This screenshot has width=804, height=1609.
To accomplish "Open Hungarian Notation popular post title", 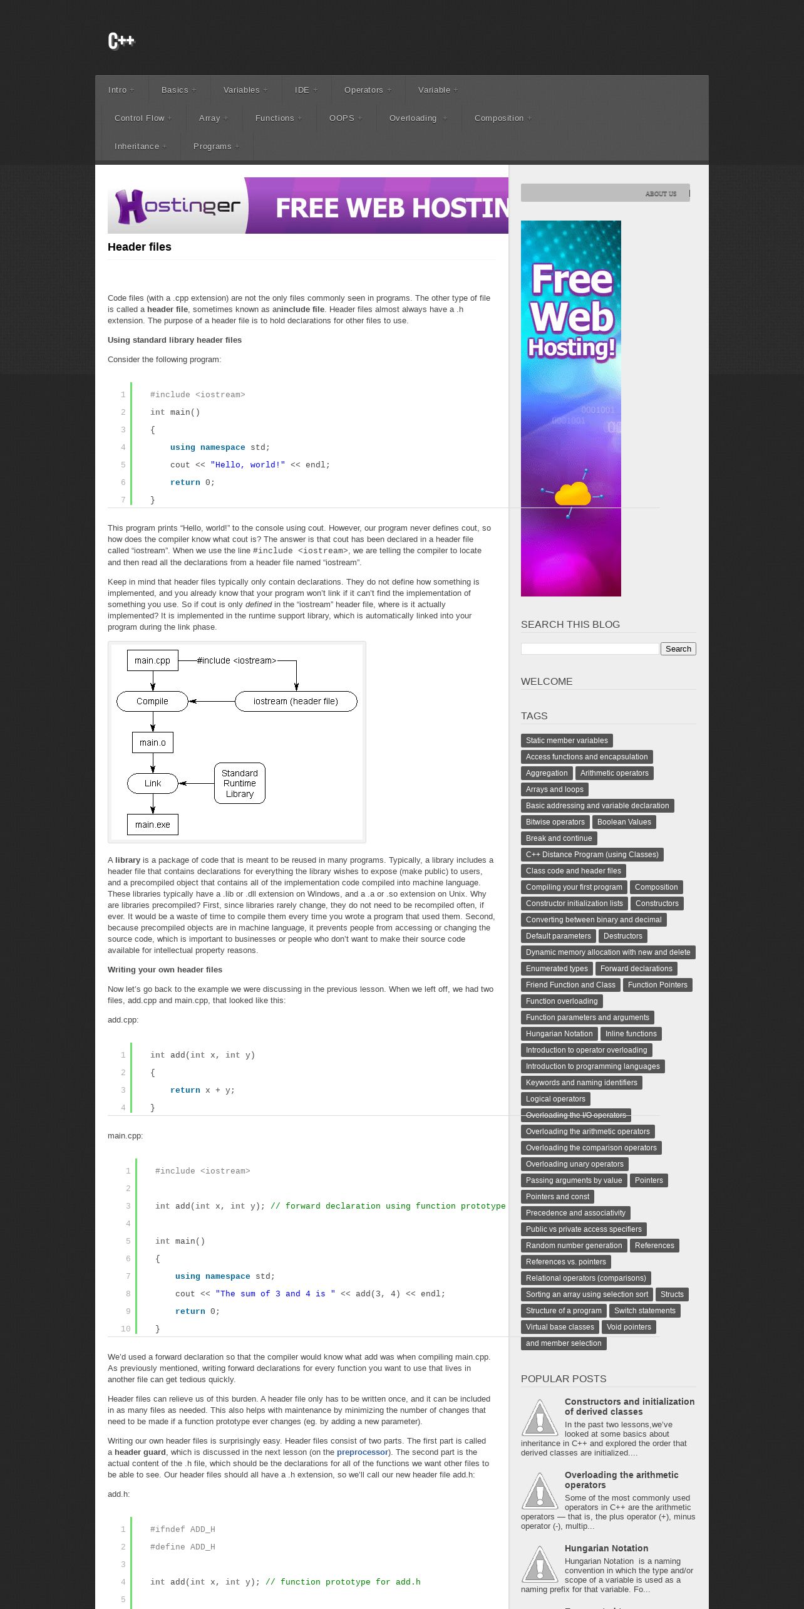I will [606, 1548].
